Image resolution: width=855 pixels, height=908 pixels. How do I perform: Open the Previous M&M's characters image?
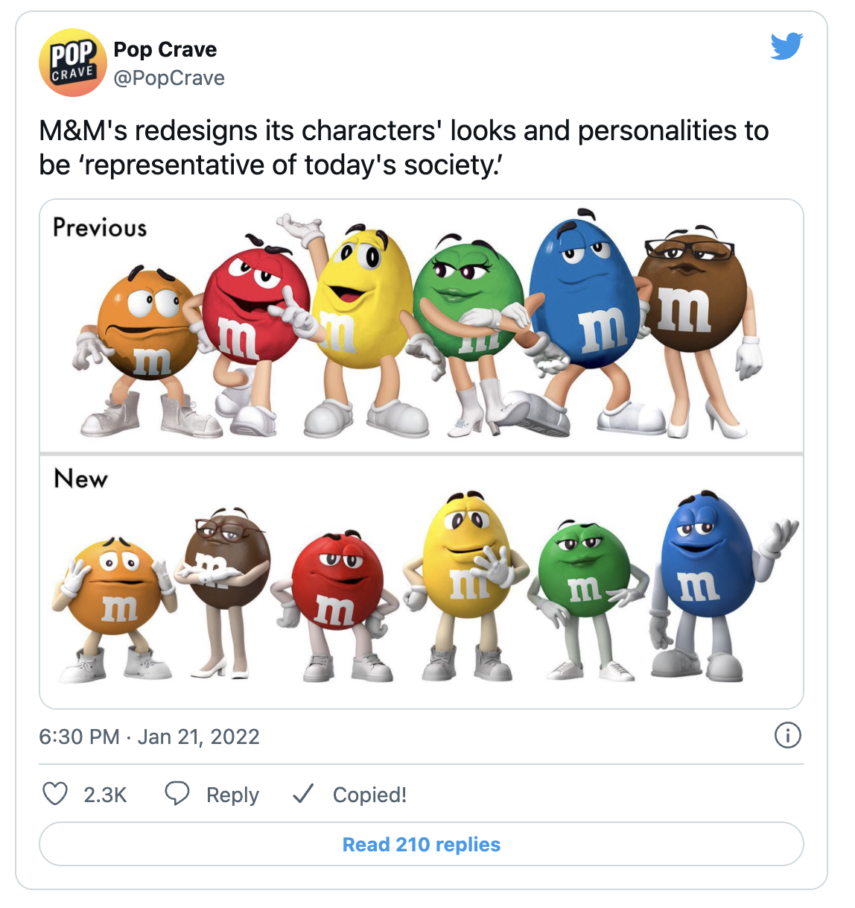[x=422, y=326]
